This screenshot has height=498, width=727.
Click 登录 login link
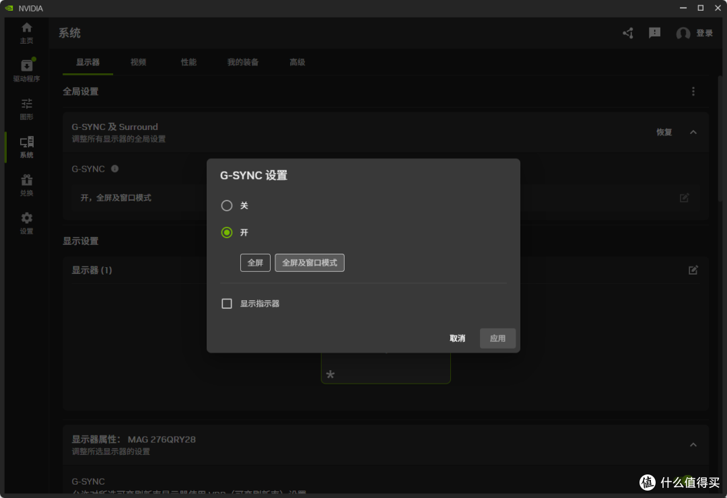(x=704, y=33)
